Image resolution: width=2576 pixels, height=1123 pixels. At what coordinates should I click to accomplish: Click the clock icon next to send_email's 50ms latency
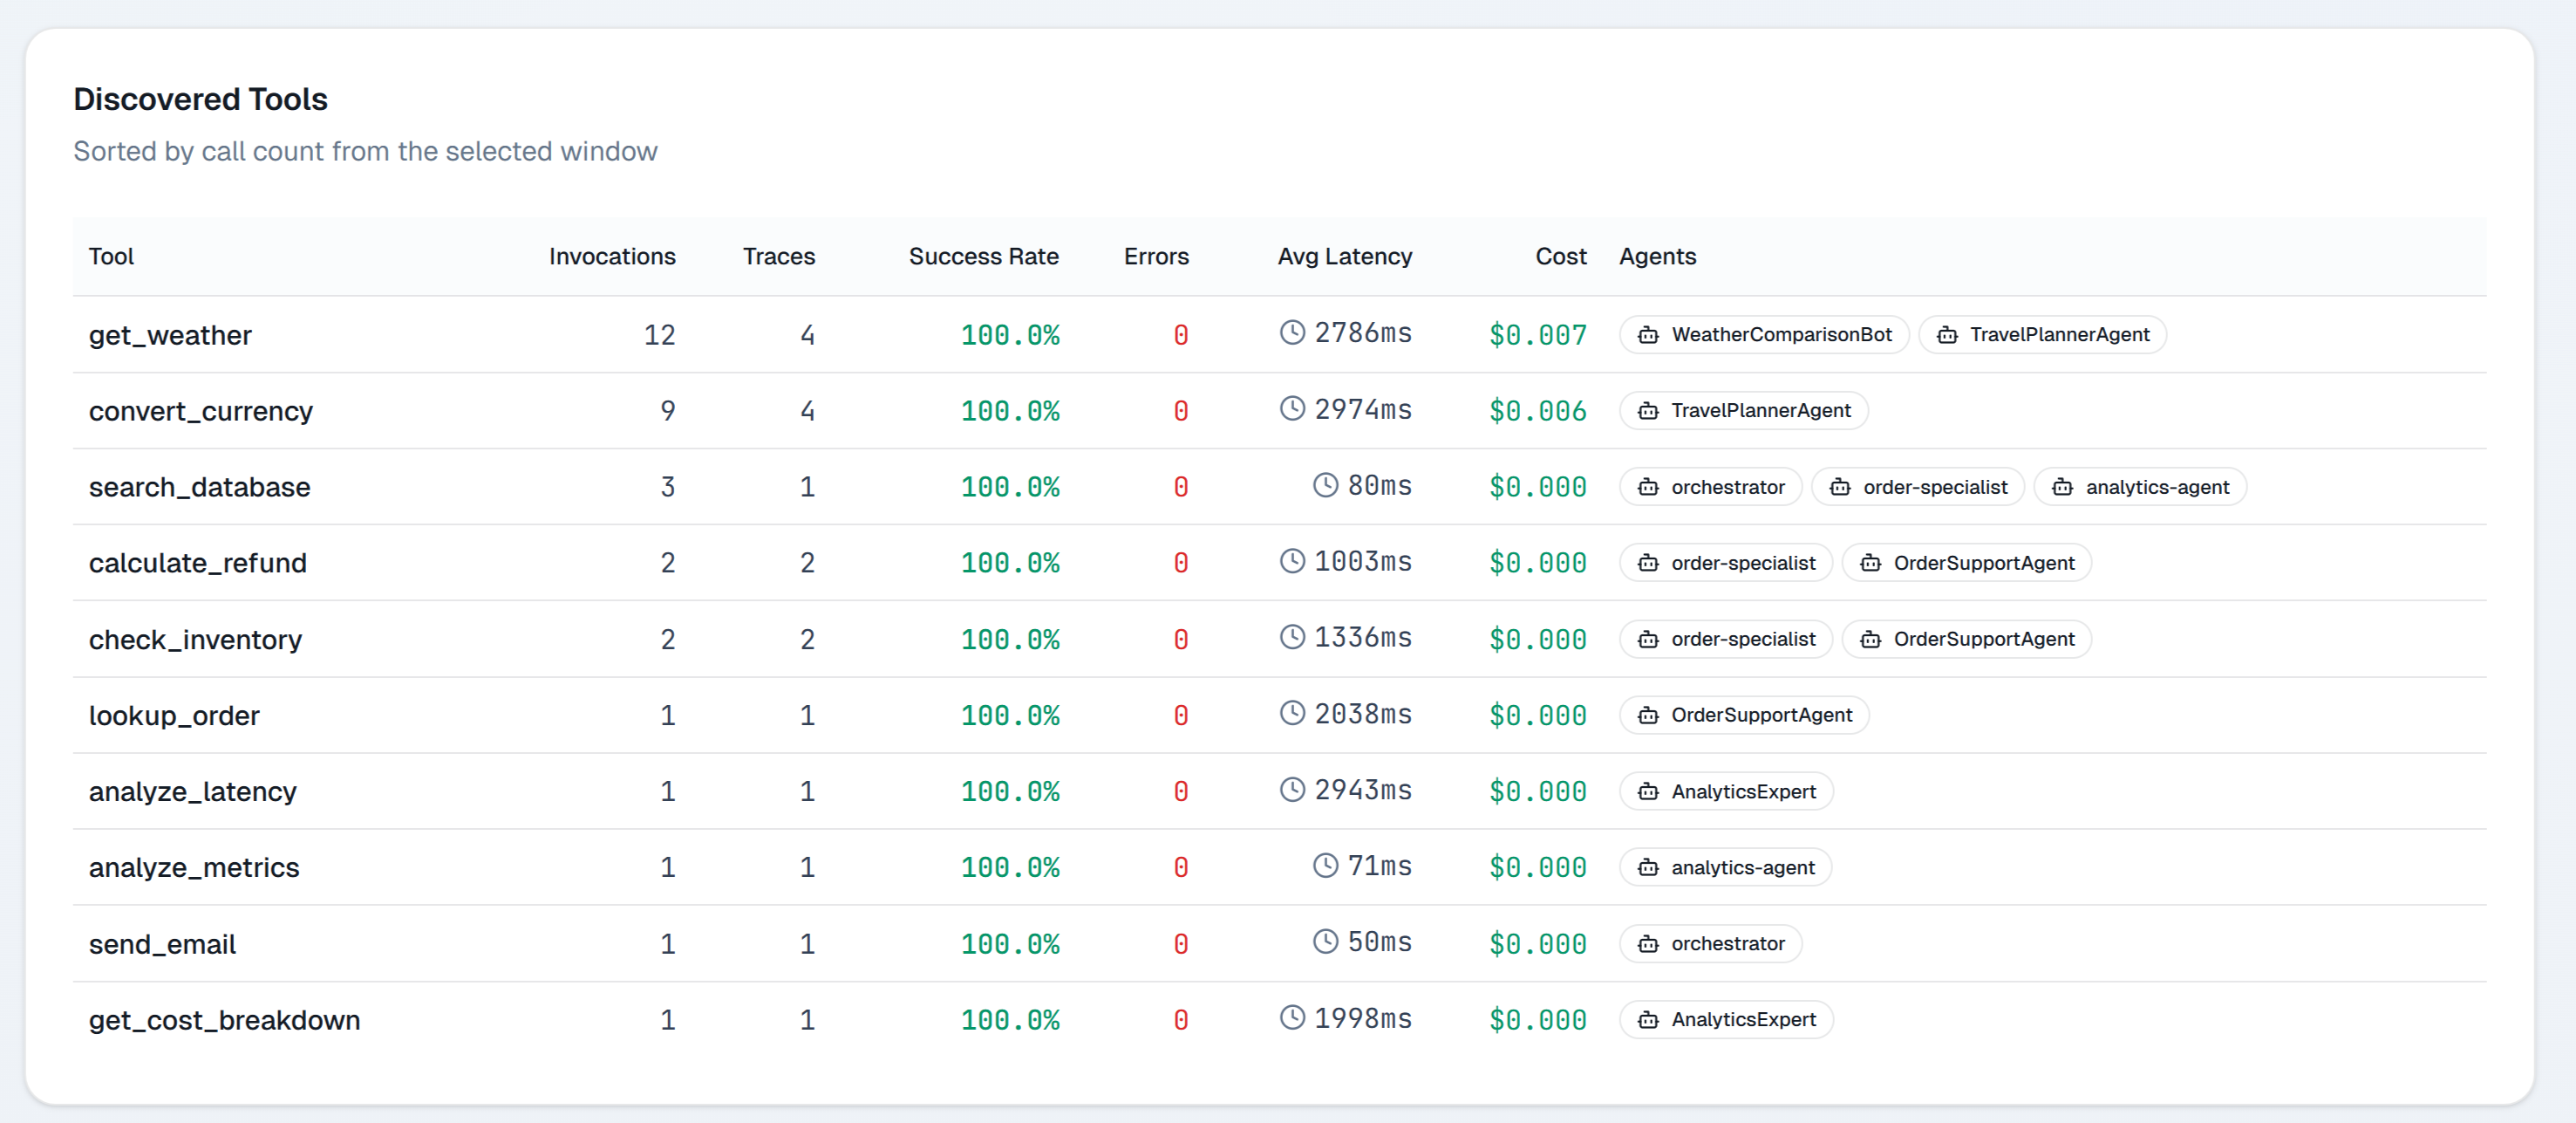[x=1326, y=942]
